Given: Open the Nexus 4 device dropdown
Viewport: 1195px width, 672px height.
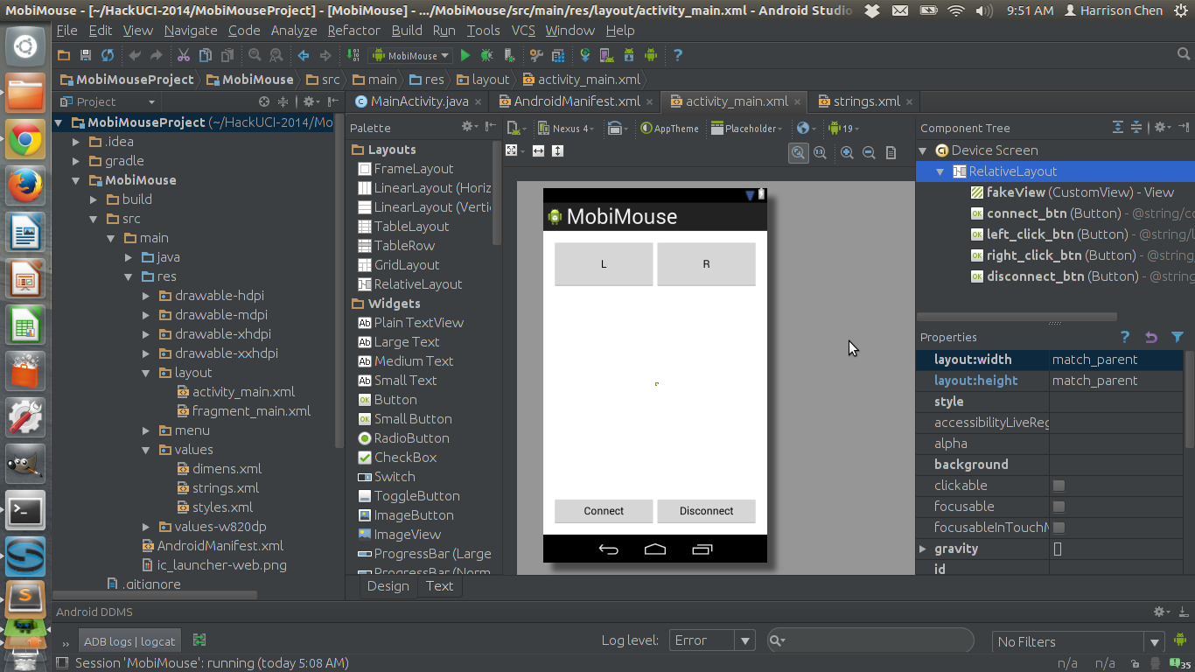Looking at the screenshot, I should pyautogui.click(x=566, y=129).
